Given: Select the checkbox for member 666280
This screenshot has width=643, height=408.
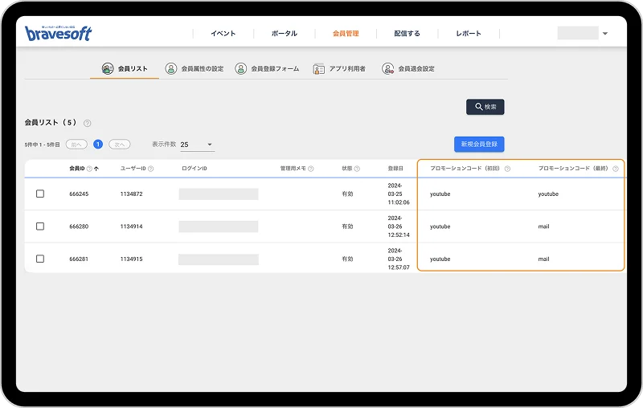Looking at the screenshot, I should [40, 226].
